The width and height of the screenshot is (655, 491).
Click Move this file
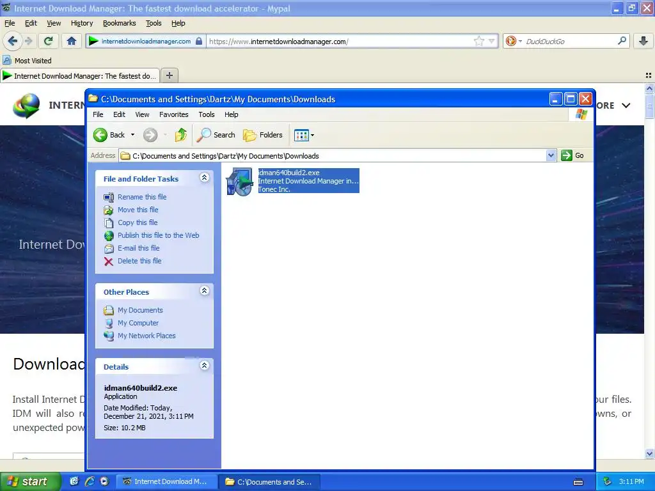tap(138, 210)
